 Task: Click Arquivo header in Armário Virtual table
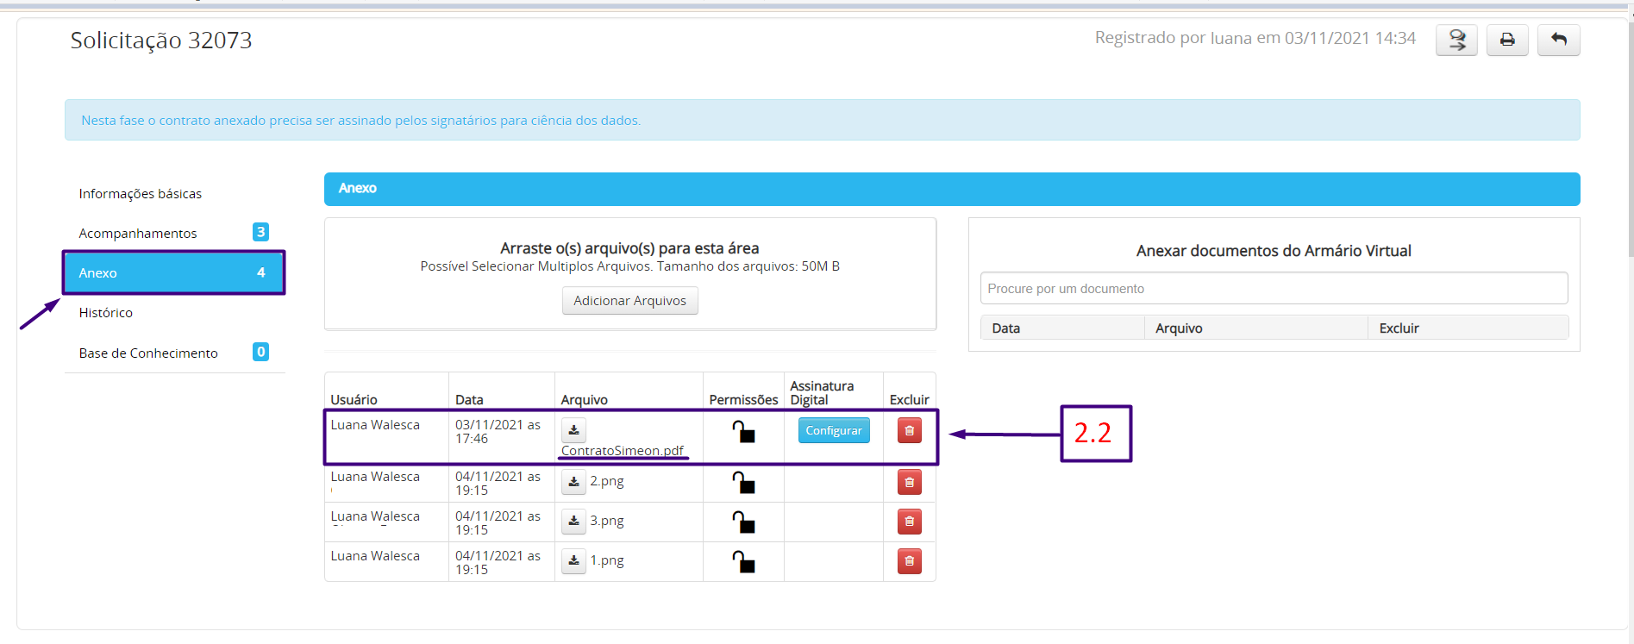[x=1179, y=328]
